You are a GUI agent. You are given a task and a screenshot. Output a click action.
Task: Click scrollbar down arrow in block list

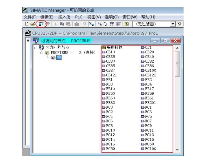click(177, 150)
